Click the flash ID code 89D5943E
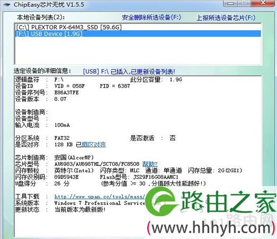 pos(66,177)
